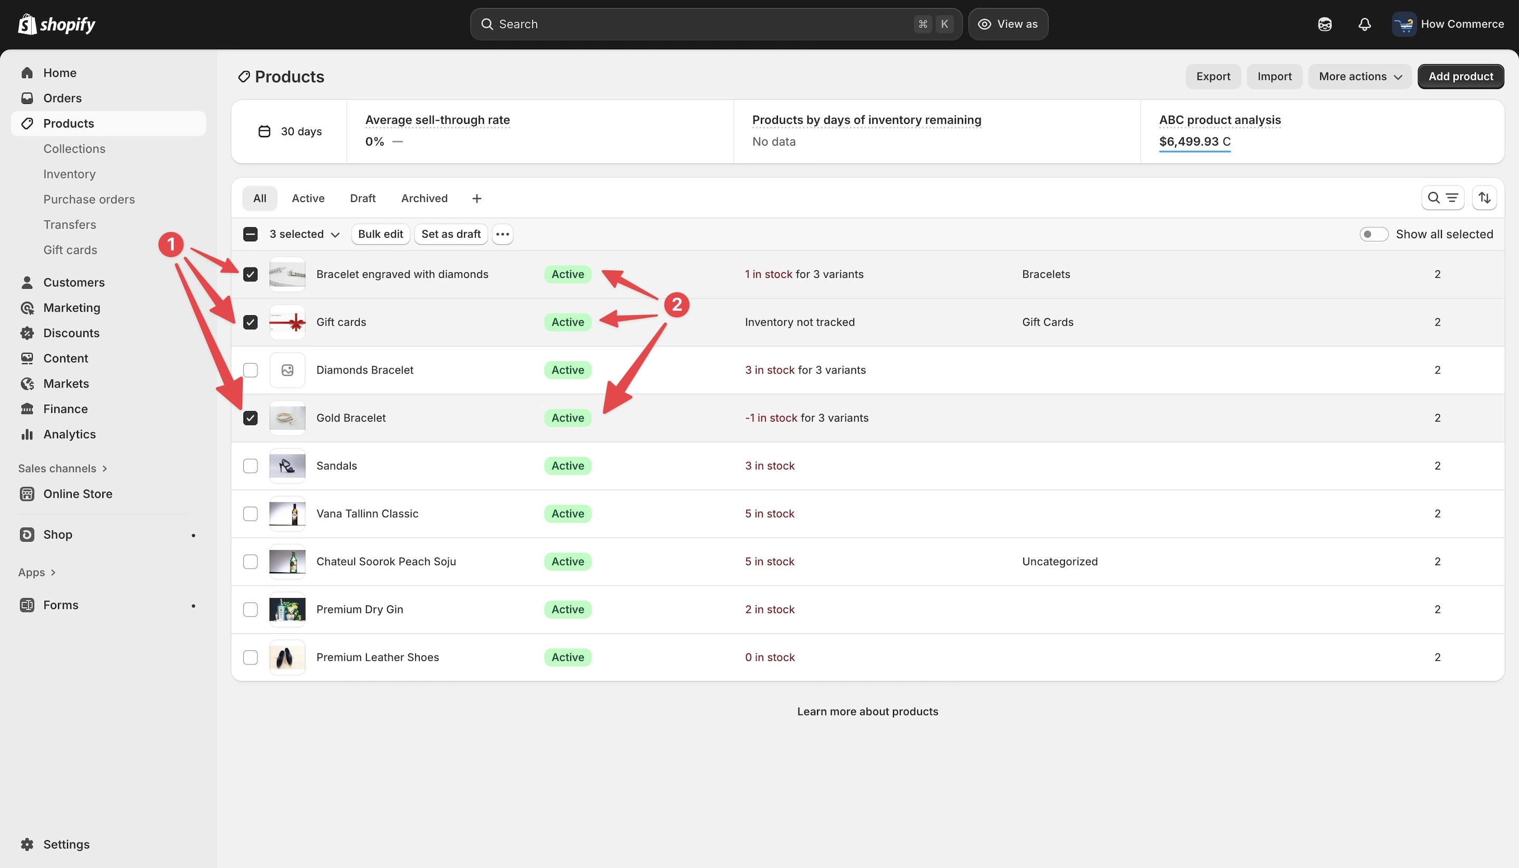The image size is (1519, 868).
Task: Click the Import button
Action: click(1274, 76)
